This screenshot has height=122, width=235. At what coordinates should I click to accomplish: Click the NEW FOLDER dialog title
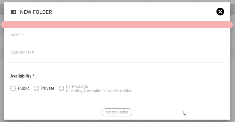36,12
